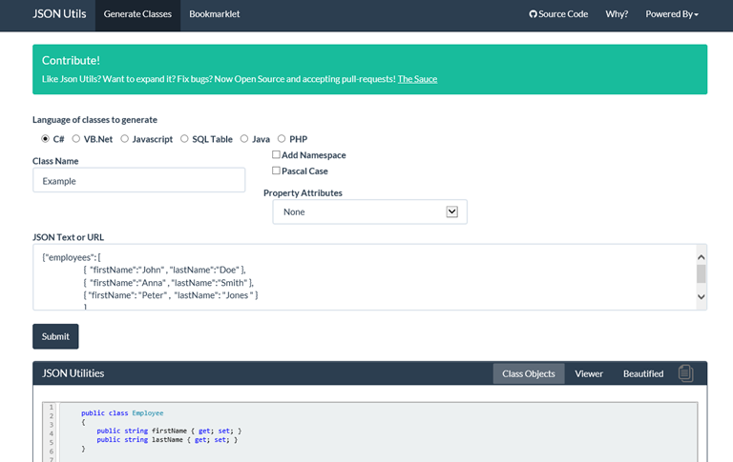Viewport: 733px width, 462px height.
Task: Pick SQL Table as output language
Action: (x=184, y=139)
